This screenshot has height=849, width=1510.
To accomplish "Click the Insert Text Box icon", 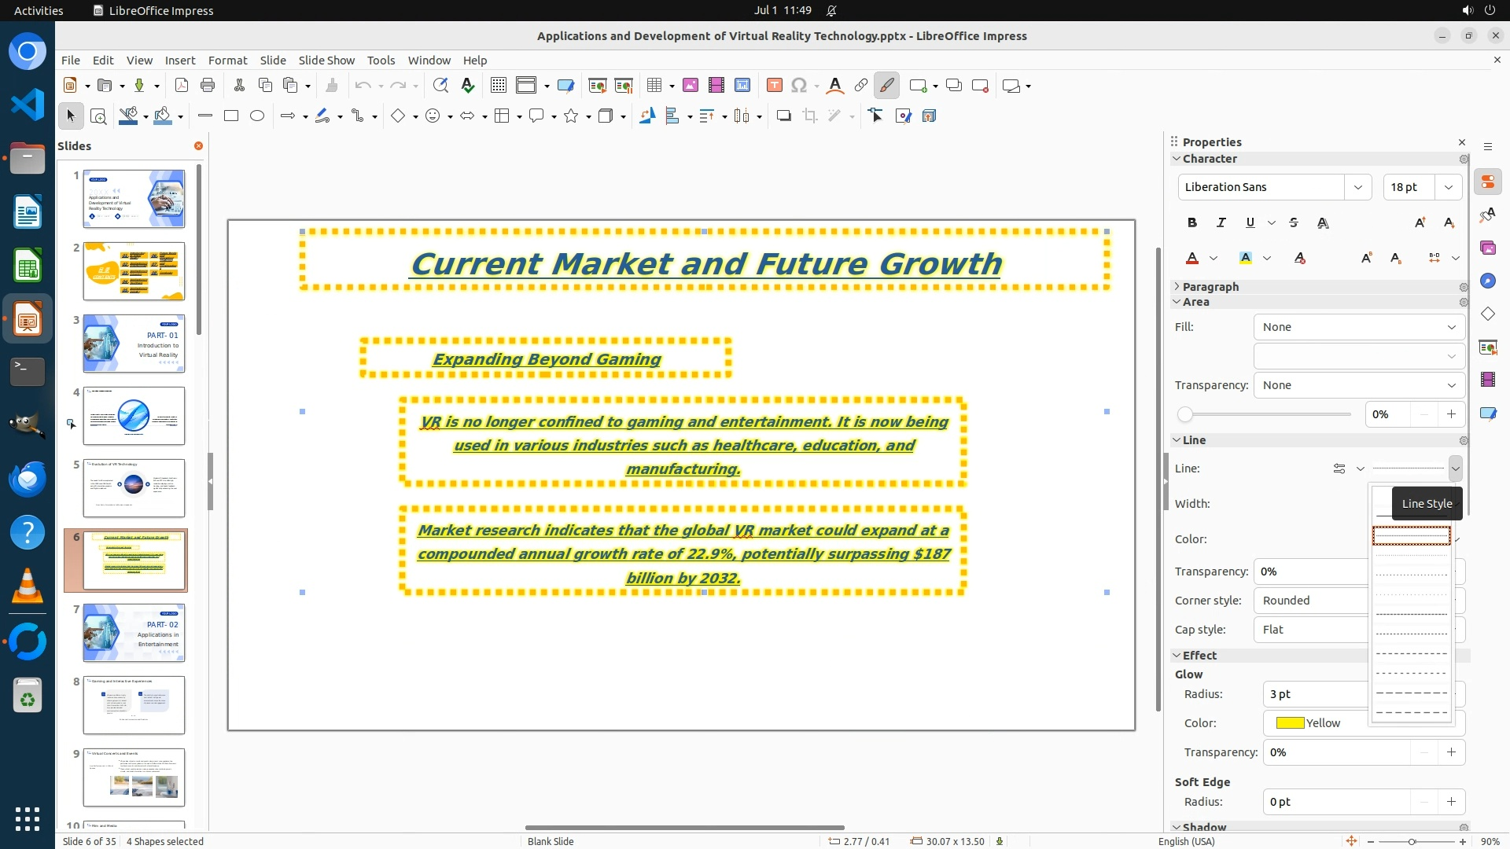I will coord(774,85).
